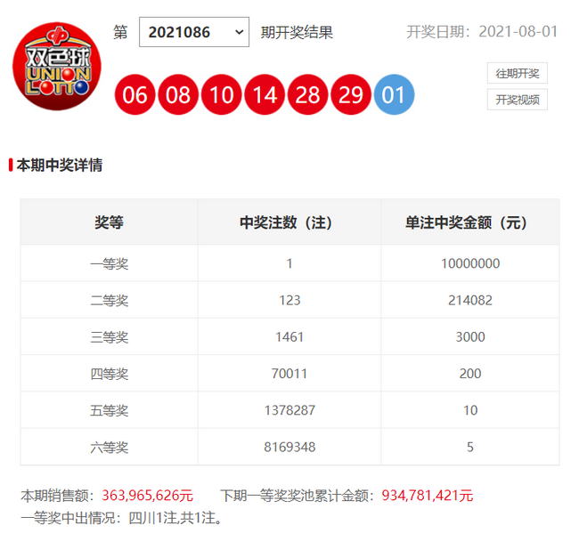Screen dimensions: 579x533
Task: Click blue ball number 01
Action: point(395,95)
